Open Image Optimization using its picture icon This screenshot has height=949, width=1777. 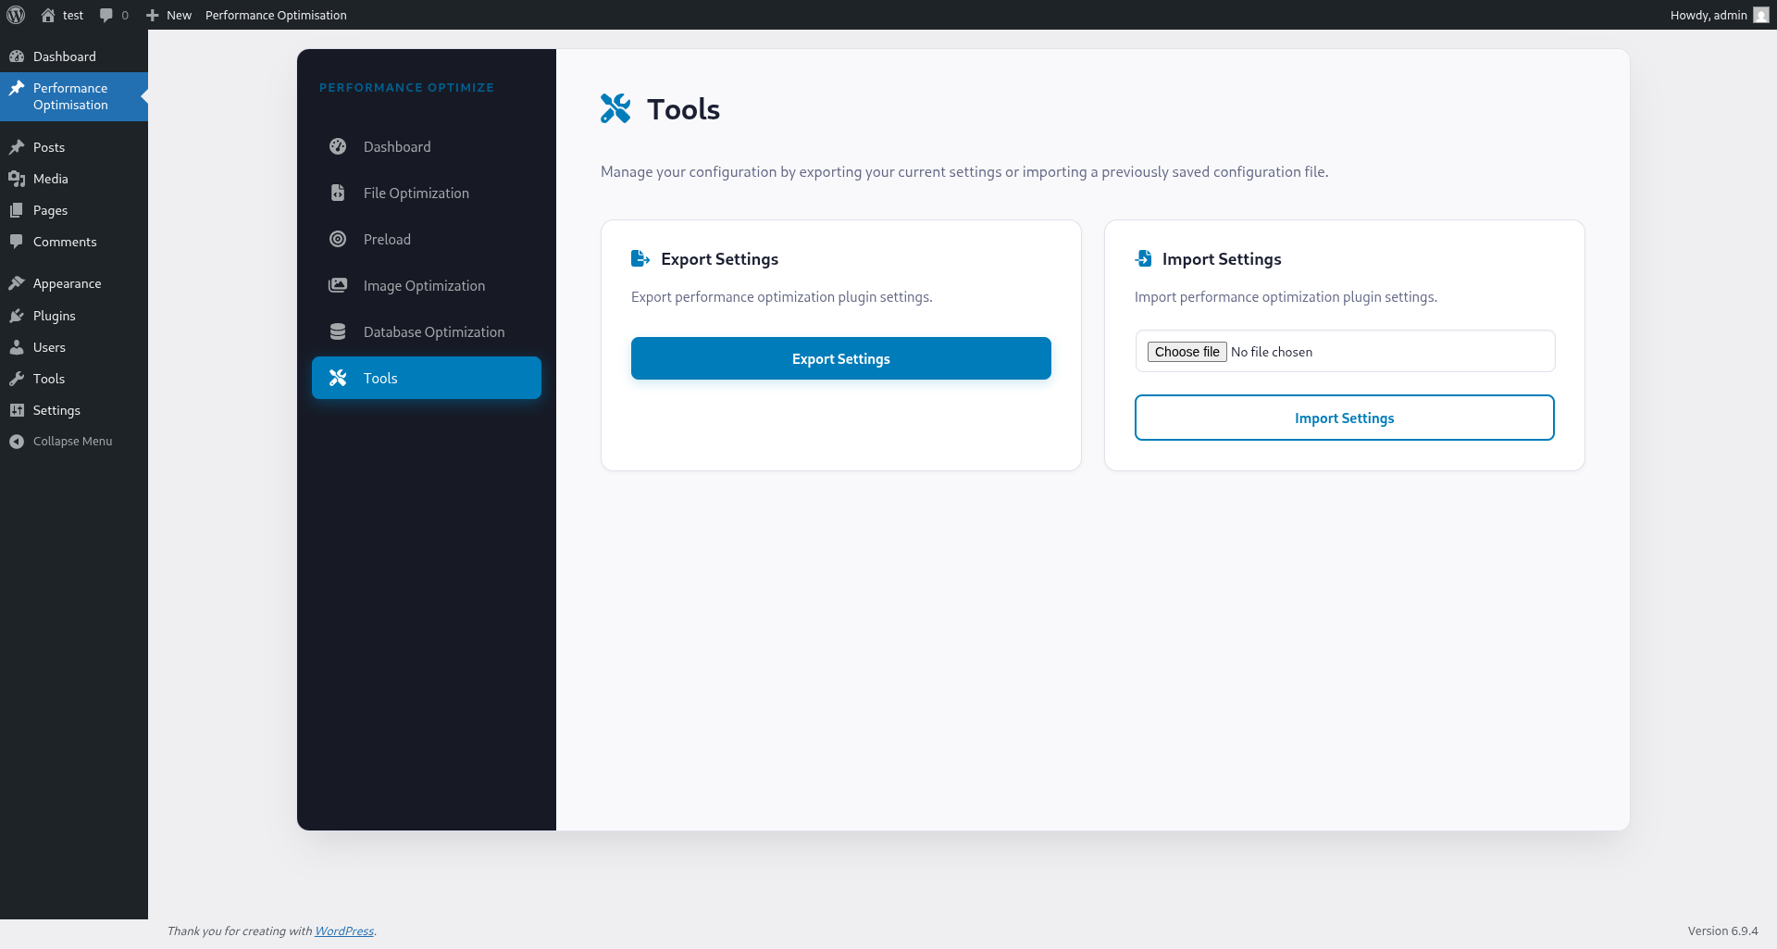pos(339,285)
